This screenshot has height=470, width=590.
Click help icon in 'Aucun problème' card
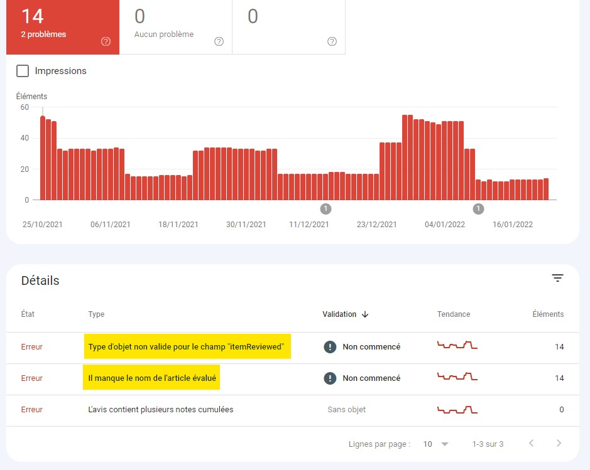tap(219, 41)
